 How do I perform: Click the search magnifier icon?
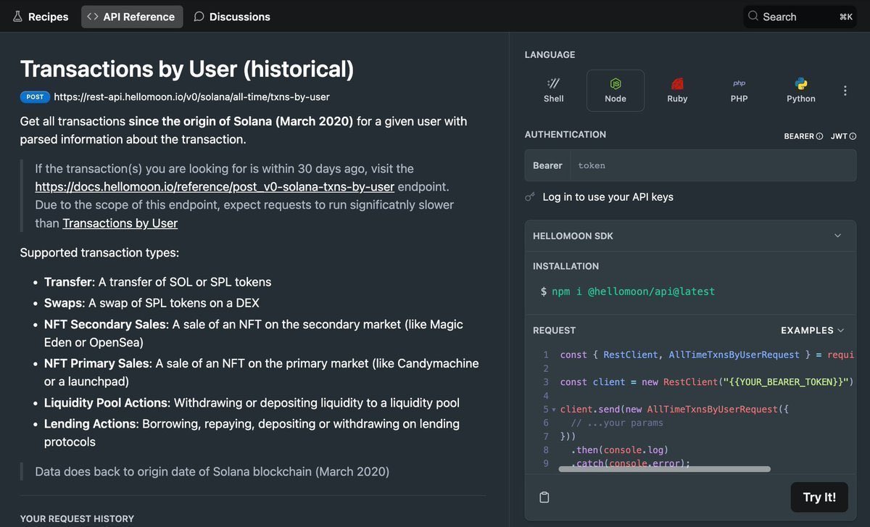[753, 16]
